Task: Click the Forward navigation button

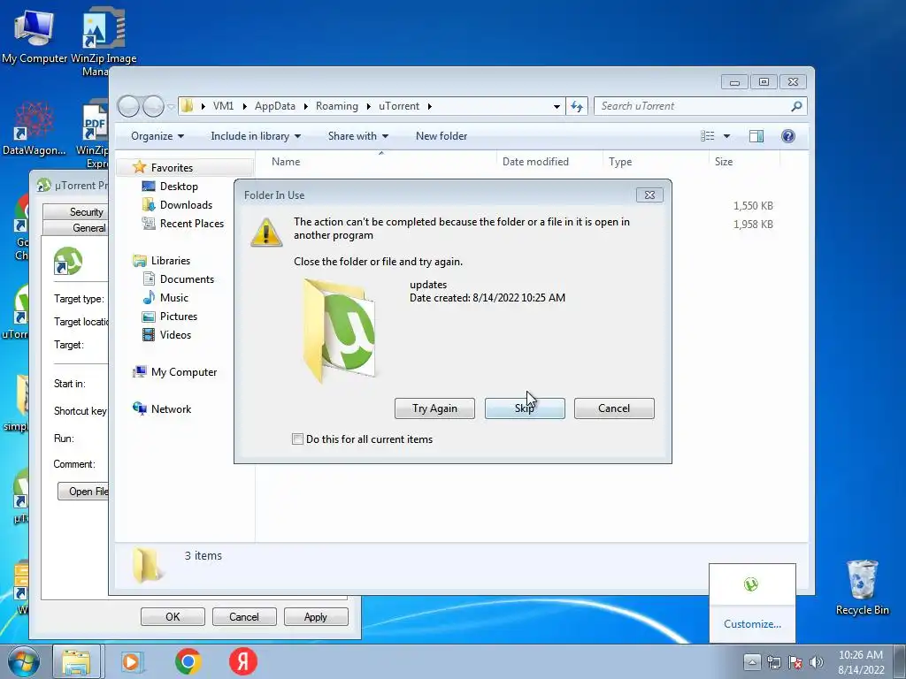Action: point(153,106)
